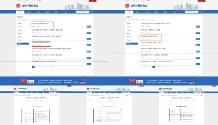Screen dimensions: 218x125
Task: Click the 汕头仲裁委员会 logo in the left-hand page header
Action: point(27,6)
